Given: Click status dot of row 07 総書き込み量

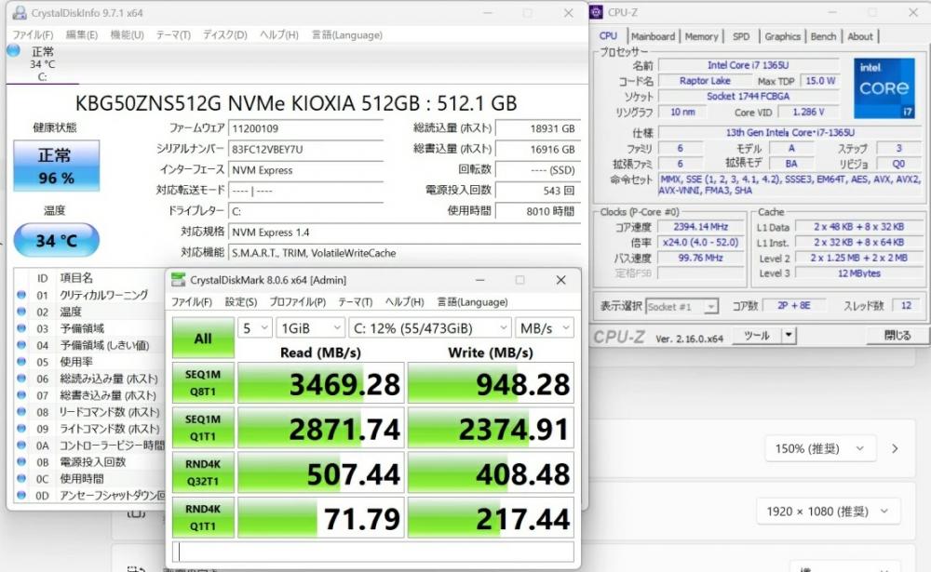Looking at the screenshot, I should pos(21,394).
